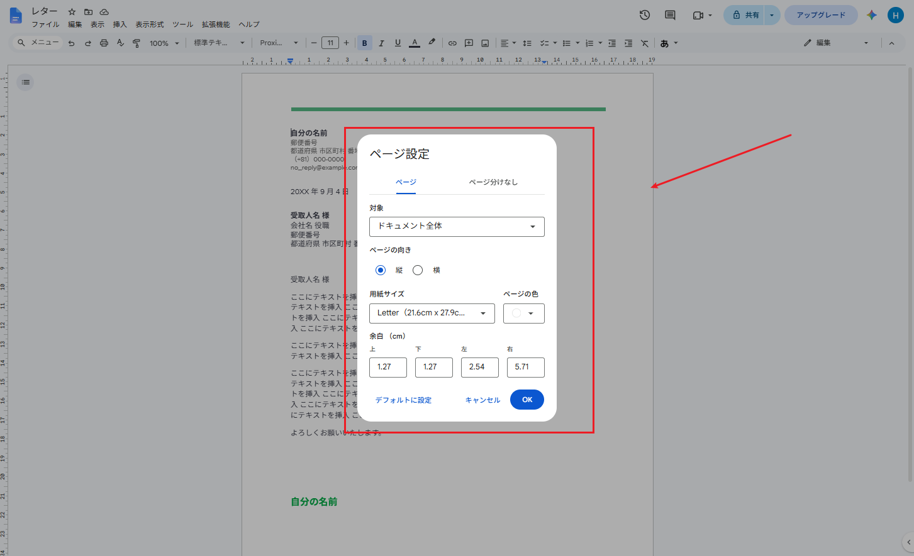Confirm page setup with OK button
Viewport: 914px width, 556px height.
coord(527,400)
